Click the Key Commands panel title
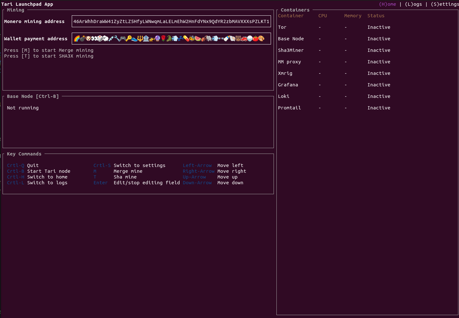The width and height of the screenshot is (459, 318). [x=24, y=154]
